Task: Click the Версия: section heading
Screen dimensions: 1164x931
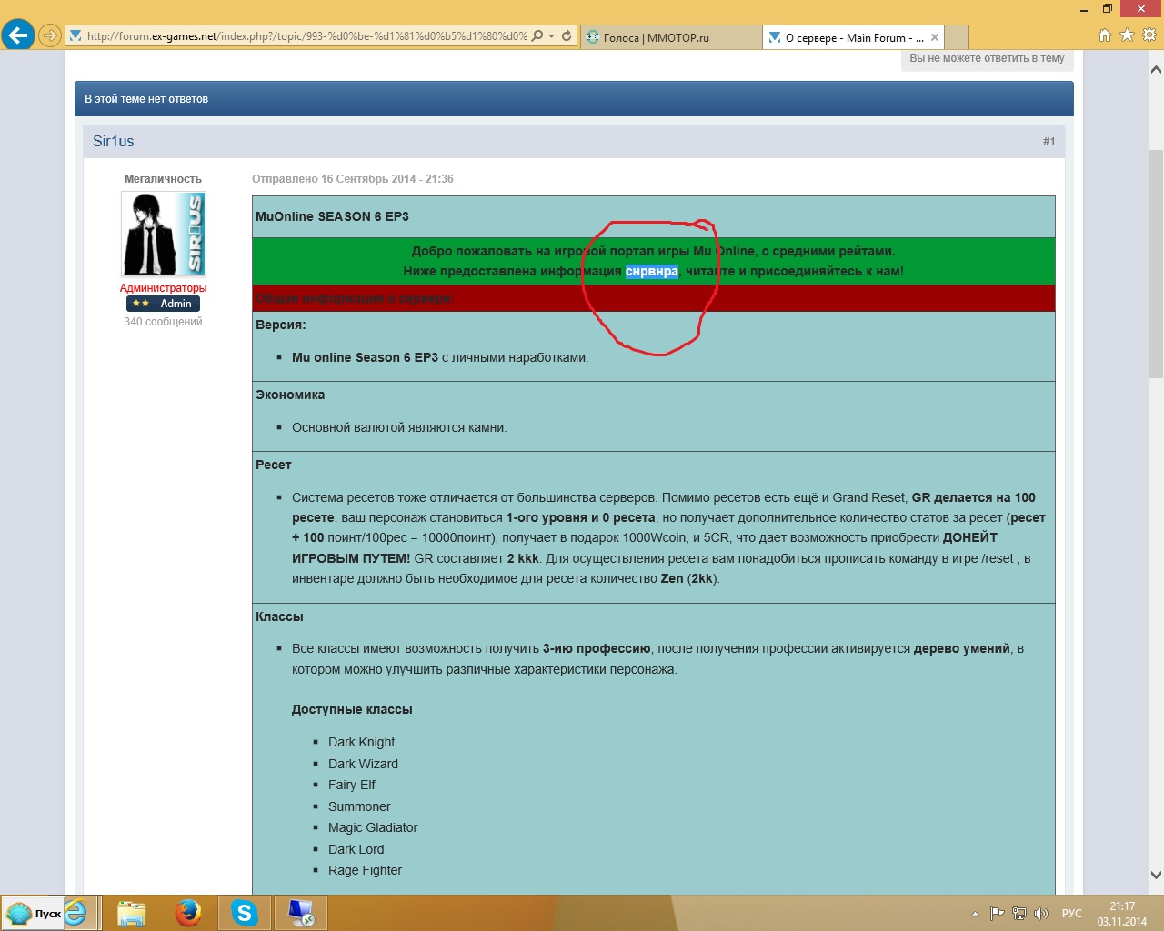Action: (x=281, y=325)
